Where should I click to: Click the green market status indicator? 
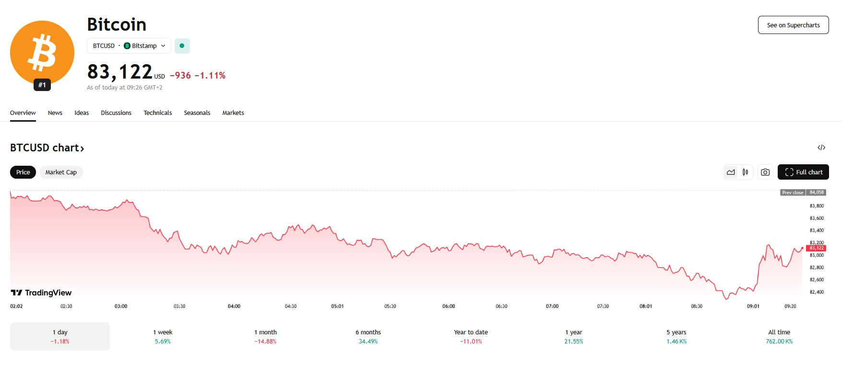[182, 46]
